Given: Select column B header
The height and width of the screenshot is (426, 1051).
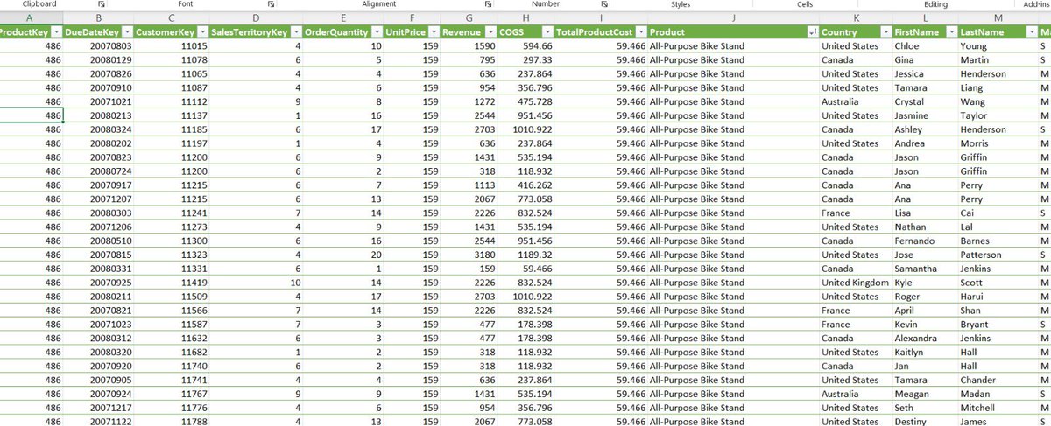Looking at the screenshot, I should pos(98,17).
